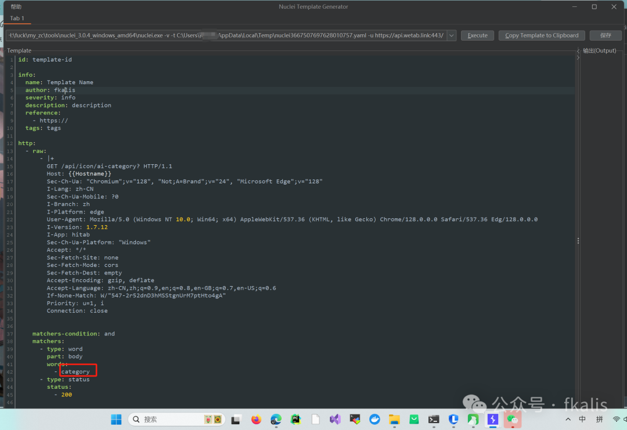
Task: Open the blue shield app in the taskbar
Action: [x=453, y=420]
